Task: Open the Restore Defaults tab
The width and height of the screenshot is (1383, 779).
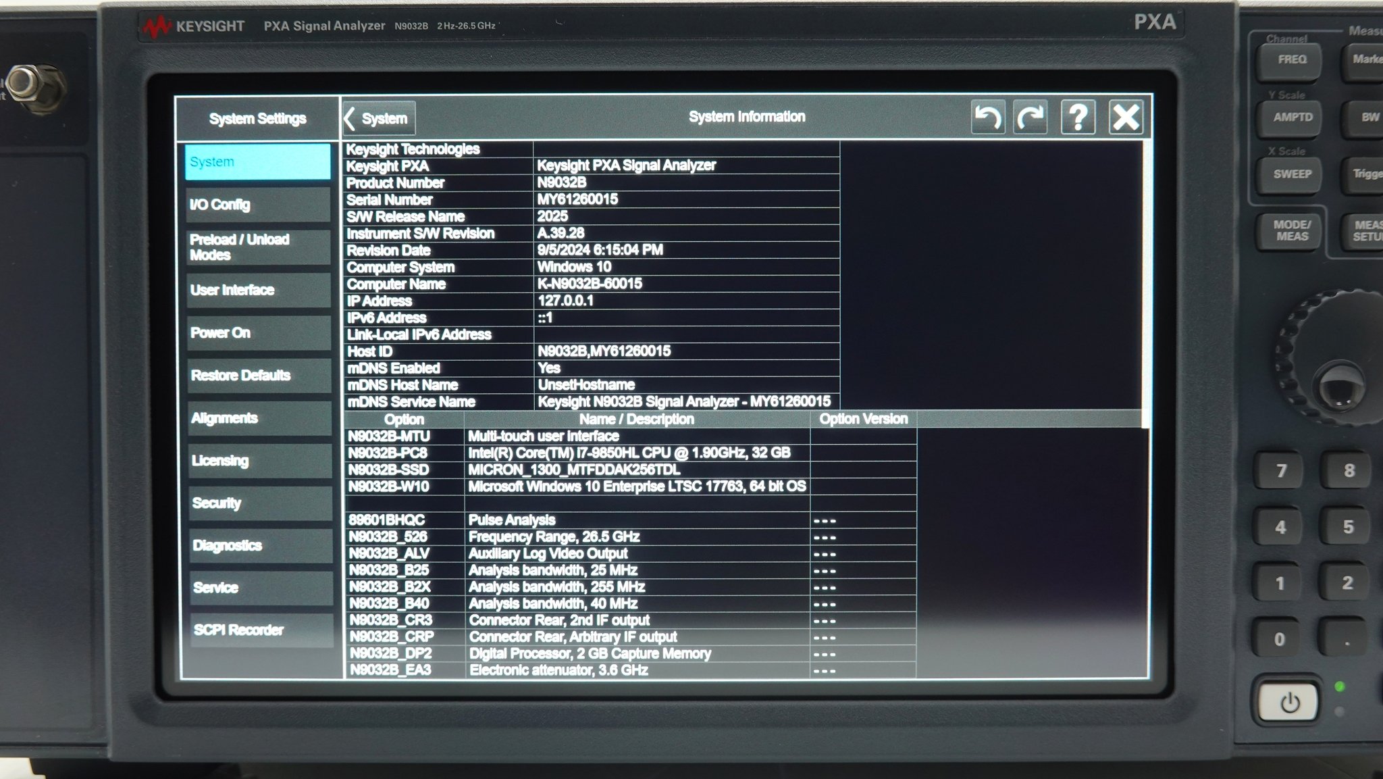Action: (259, 375)
